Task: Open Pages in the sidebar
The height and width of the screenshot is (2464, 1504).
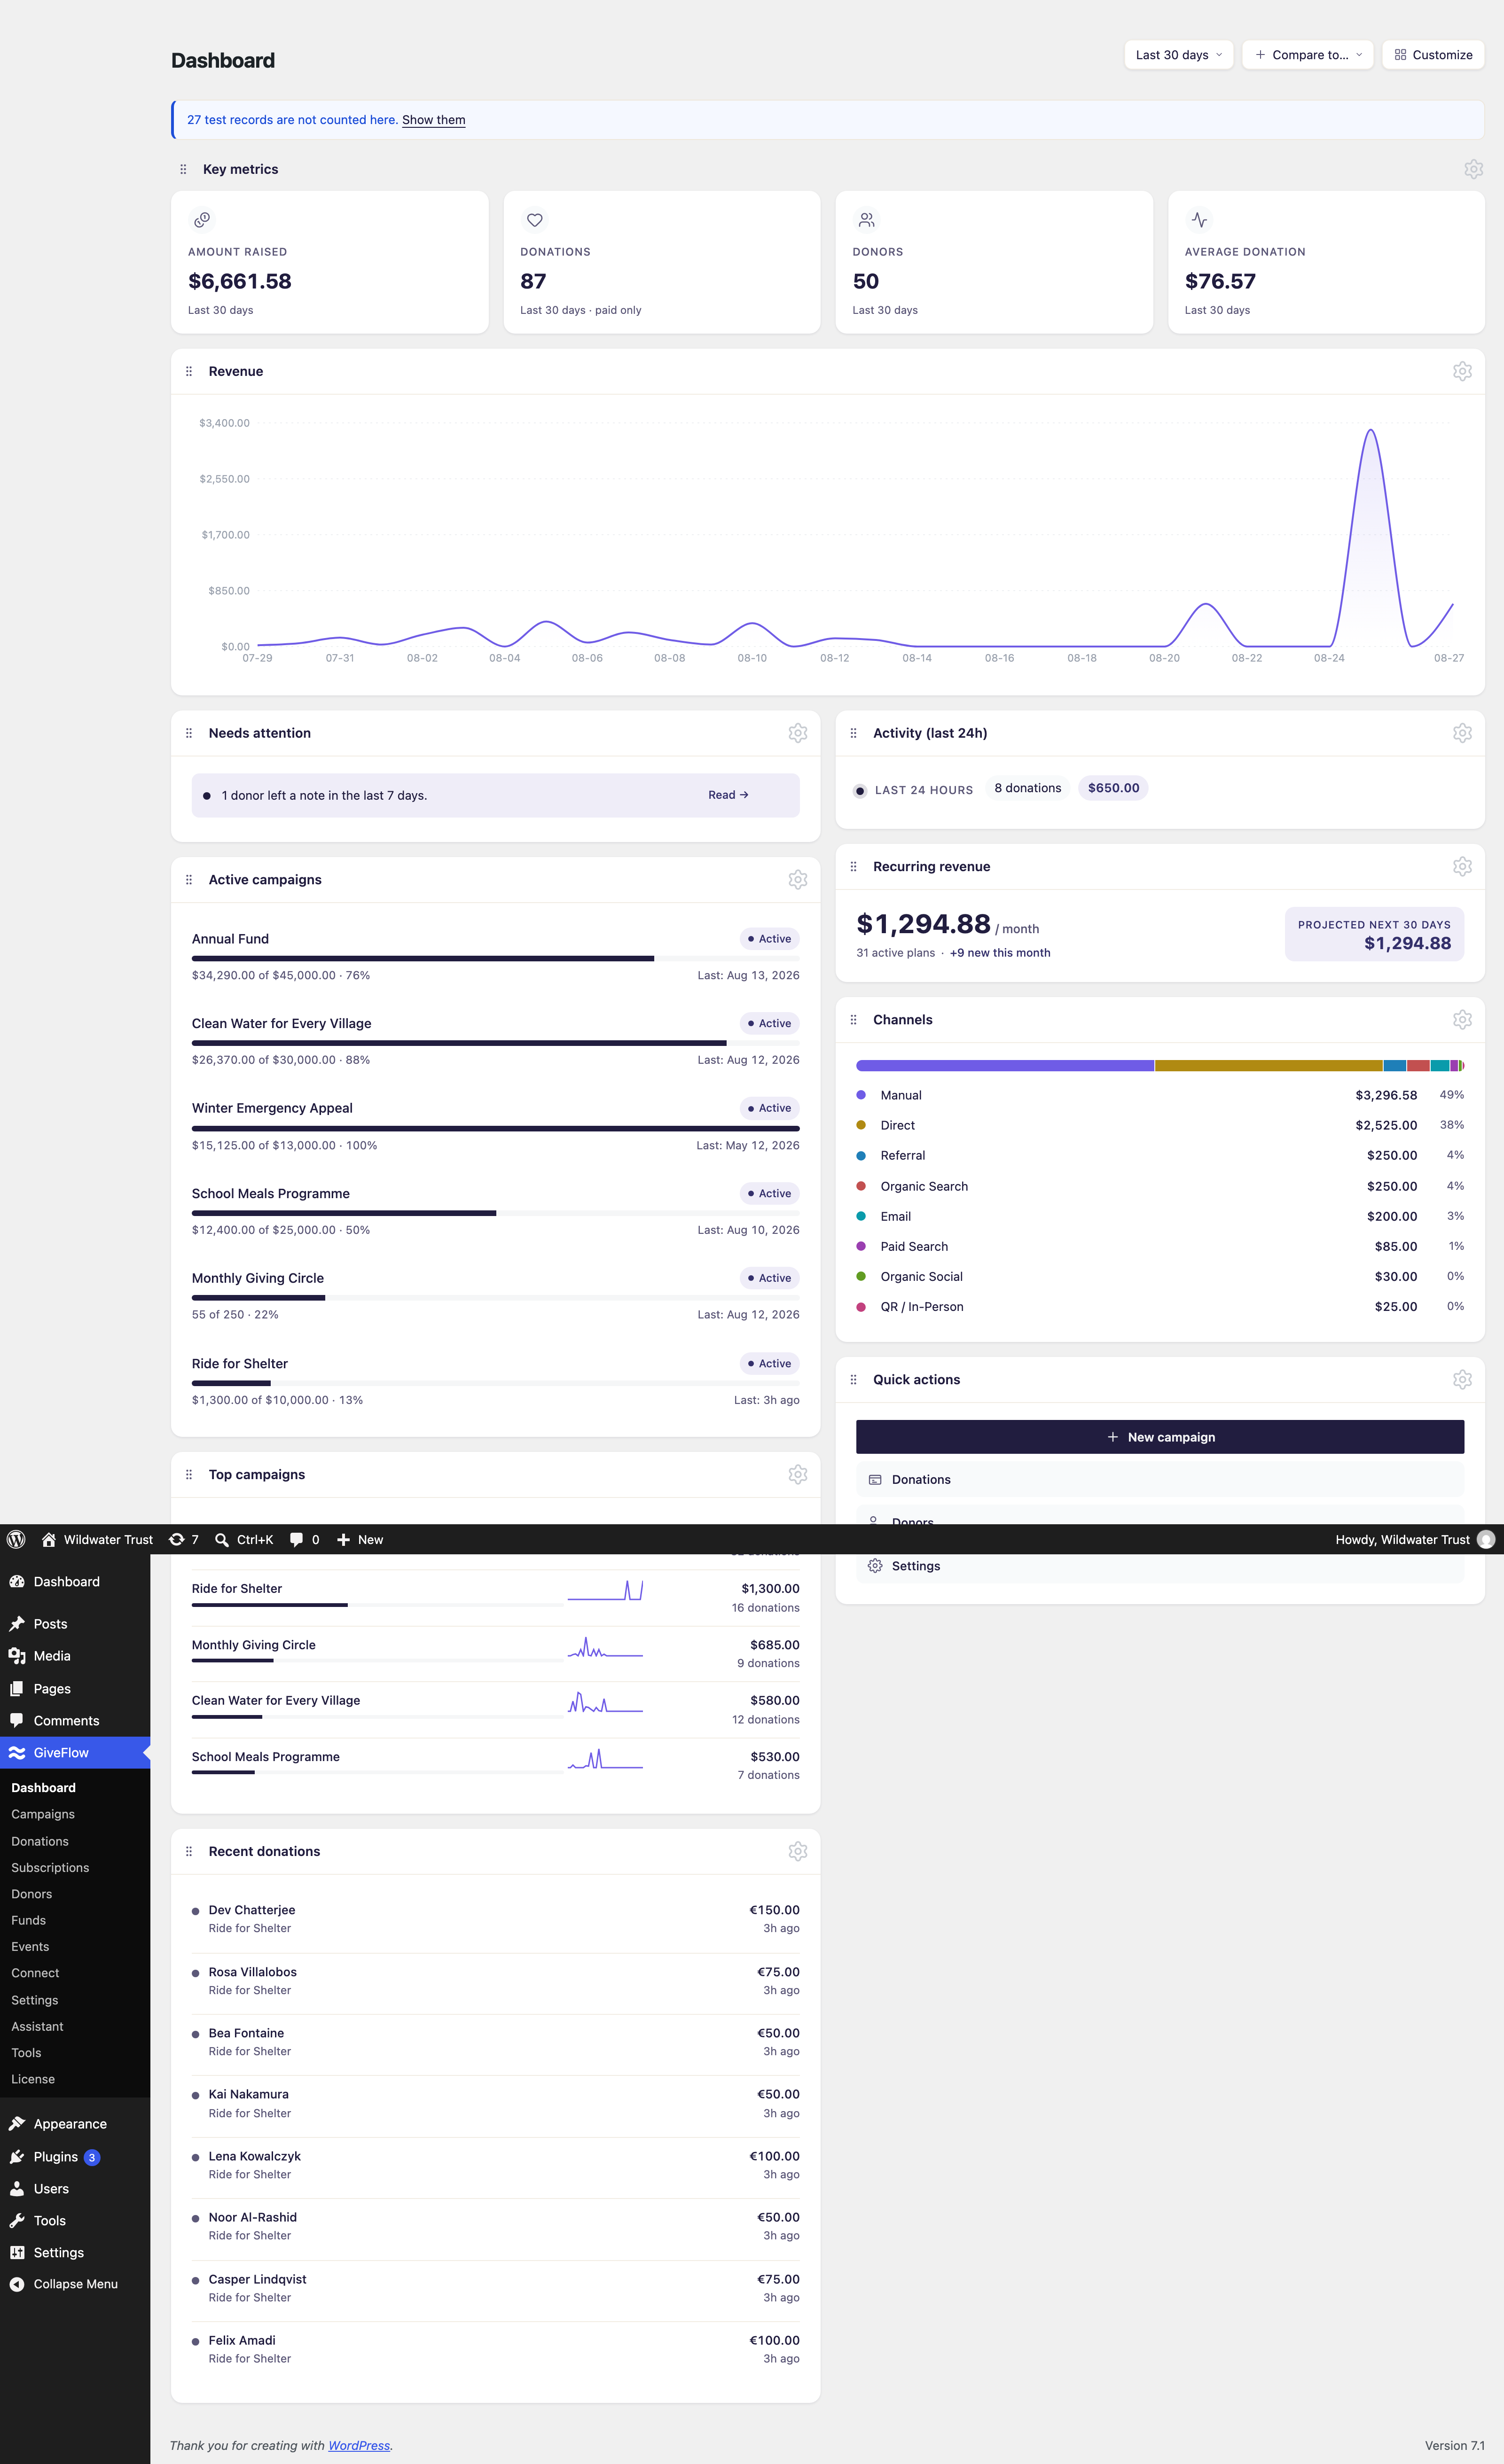Action: [75, 1689]
